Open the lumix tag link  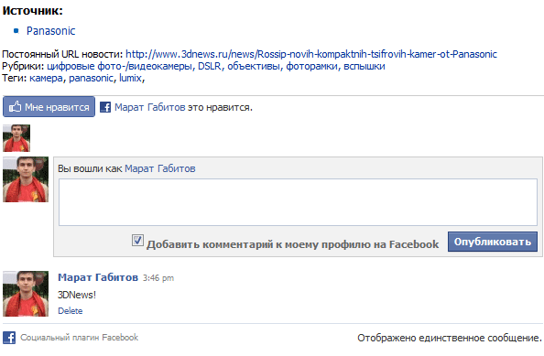pos(130,78)
